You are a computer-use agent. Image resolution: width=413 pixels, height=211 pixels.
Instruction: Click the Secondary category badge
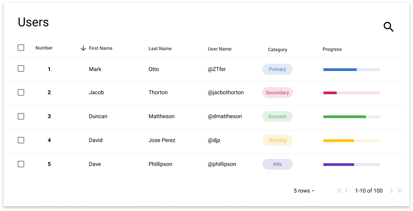(277, 93)
